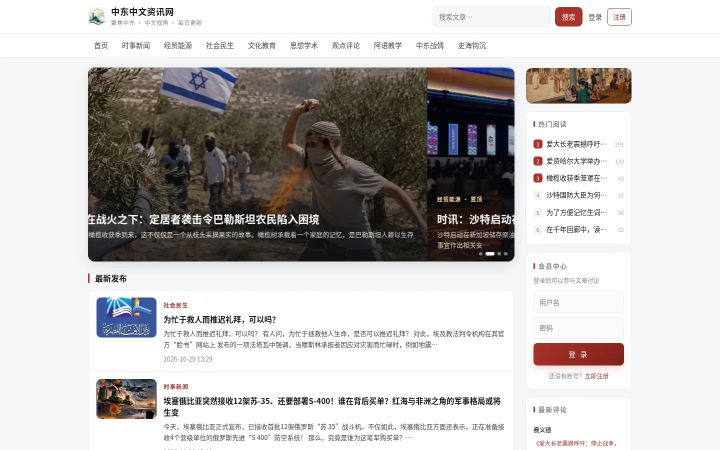
Task: Open comment link 《爱大长老震撼呼吁：停止战争
Action: (x=575, y=443)
